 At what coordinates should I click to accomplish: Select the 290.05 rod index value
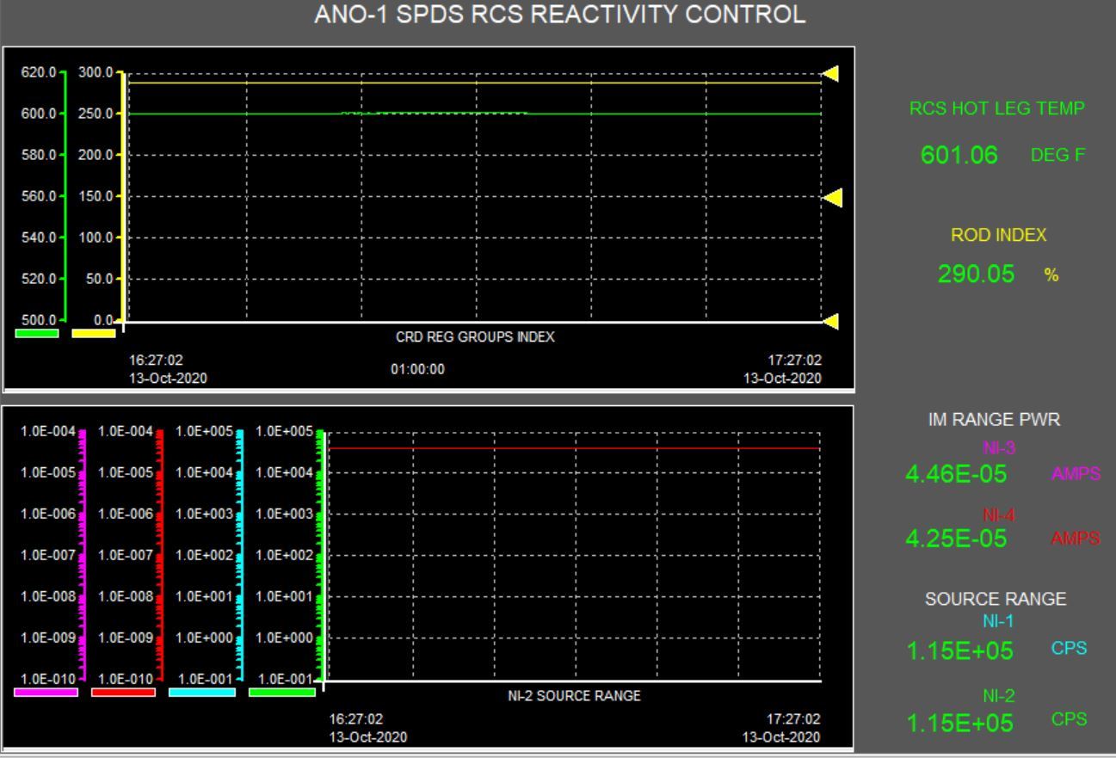point(977,275)
